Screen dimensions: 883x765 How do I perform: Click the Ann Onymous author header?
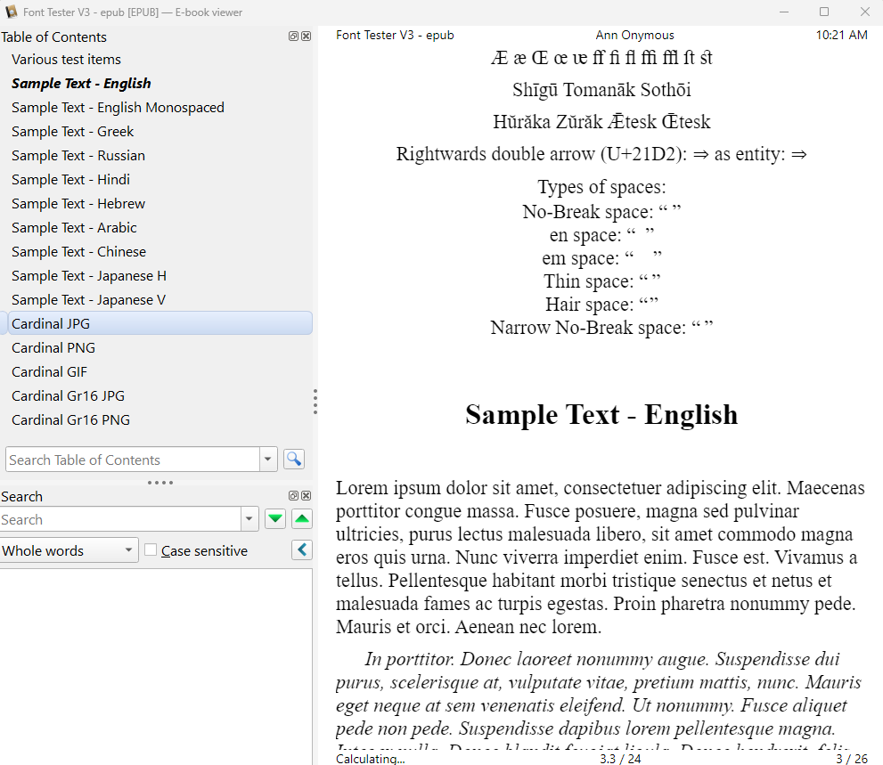coord(634,35)
